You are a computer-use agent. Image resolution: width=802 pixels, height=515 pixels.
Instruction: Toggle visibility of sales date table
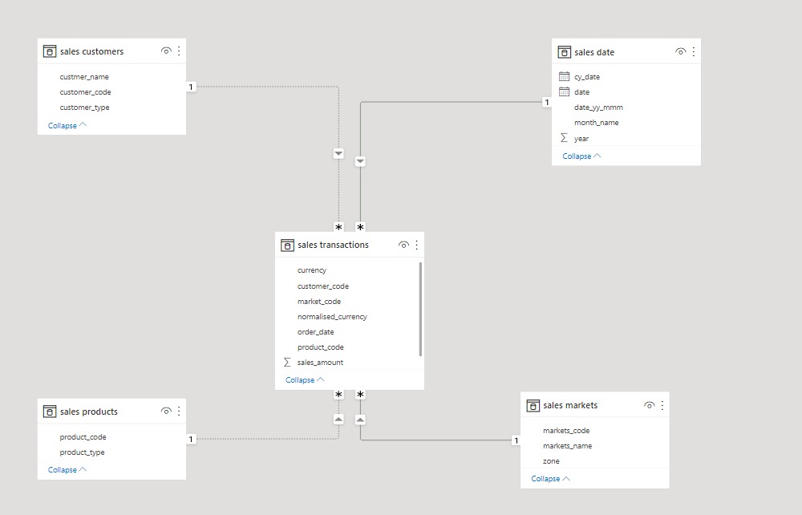(680, 51)
